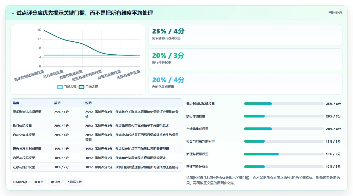Click the large 25% / 4分 card figure

coord(168,31)
